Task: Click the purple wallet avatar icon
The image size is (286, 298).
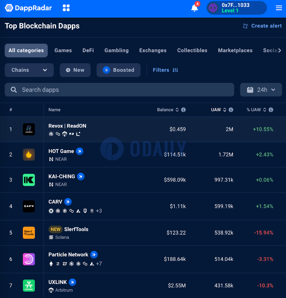Action: (213, 8)
